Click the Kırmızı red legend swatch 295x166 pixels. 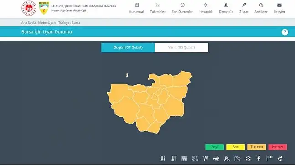point(278,147)
